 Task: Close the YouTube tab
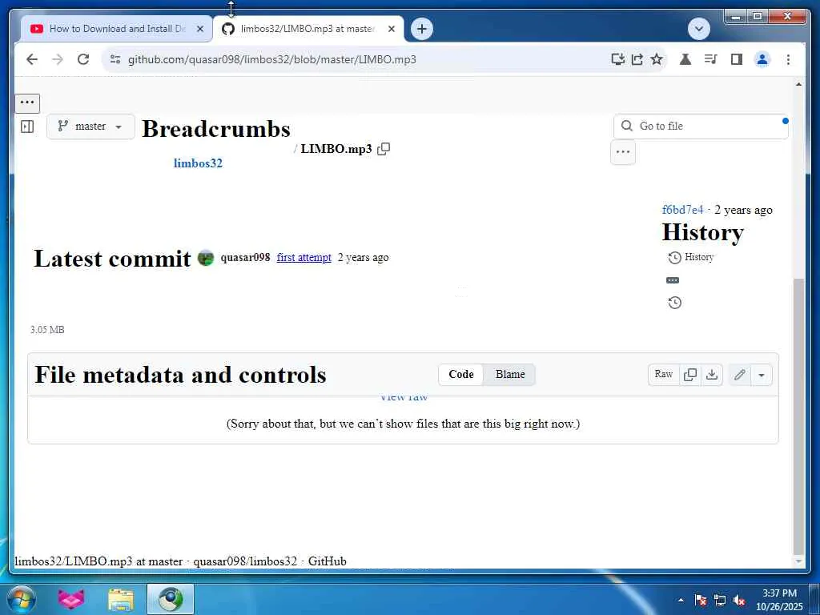(199, 29)
